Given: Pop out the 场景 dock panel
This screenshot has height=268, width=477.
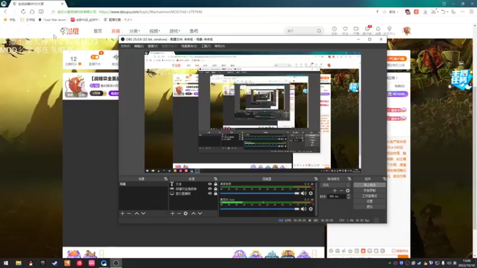Looking at the screenshot, I should 166,179.
